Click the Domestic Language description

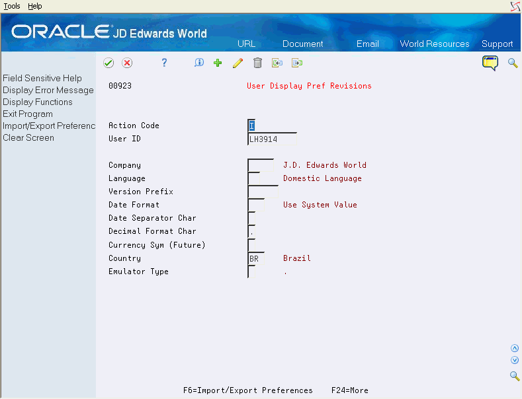322,178
